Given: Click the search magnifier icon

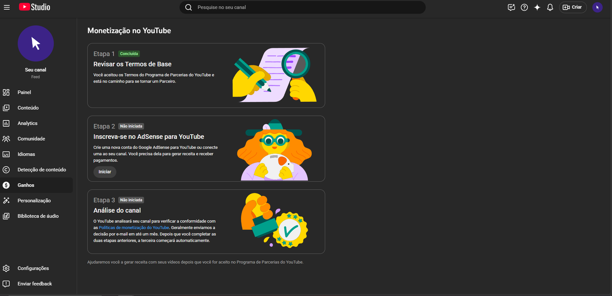Looking at the screenshot, I should click(x=189, y=7).
